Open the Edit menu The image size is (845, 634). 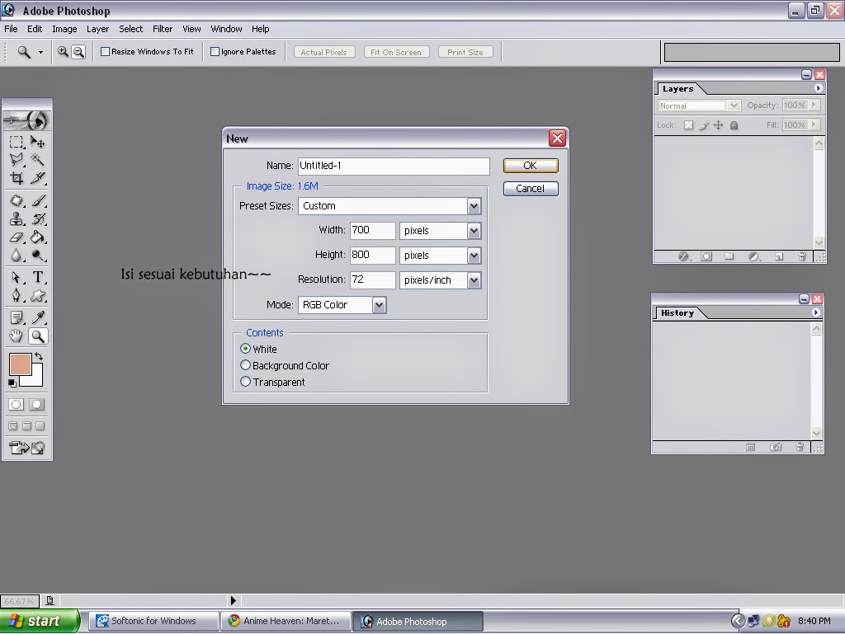[35, 29]
